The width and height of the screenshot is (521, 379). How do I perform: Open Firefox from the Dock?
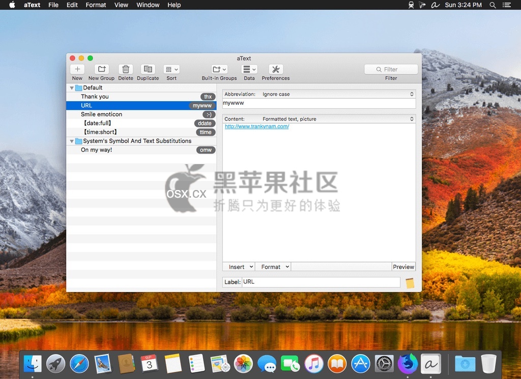pyautogui.click(x=408, y=363)
